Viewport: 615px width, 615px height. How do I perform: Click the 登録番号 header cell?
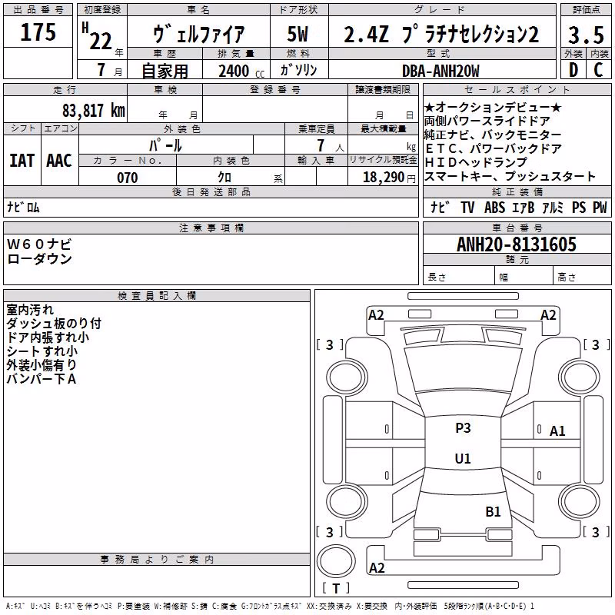pos(275,90)
